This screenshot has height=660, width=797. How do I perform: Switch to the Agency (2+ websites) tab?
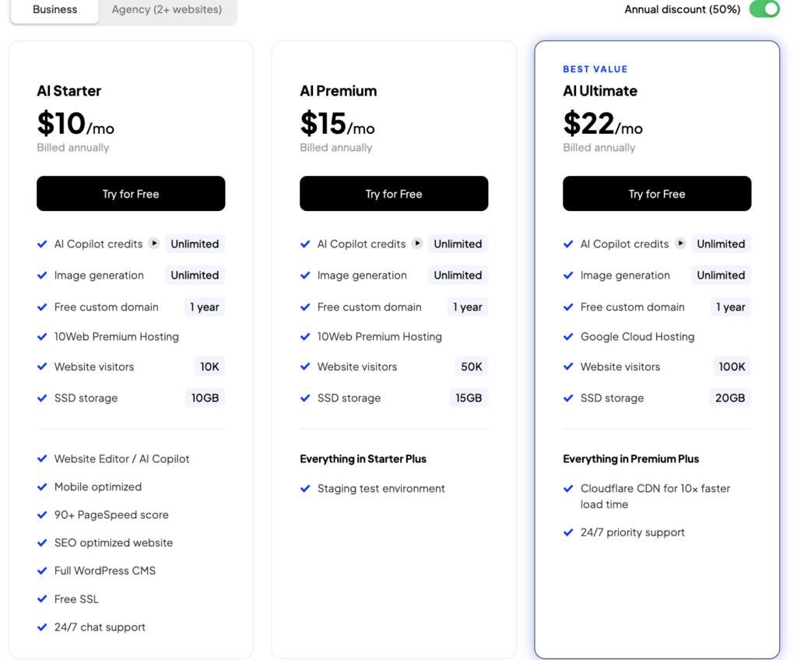tap(168, 9)
